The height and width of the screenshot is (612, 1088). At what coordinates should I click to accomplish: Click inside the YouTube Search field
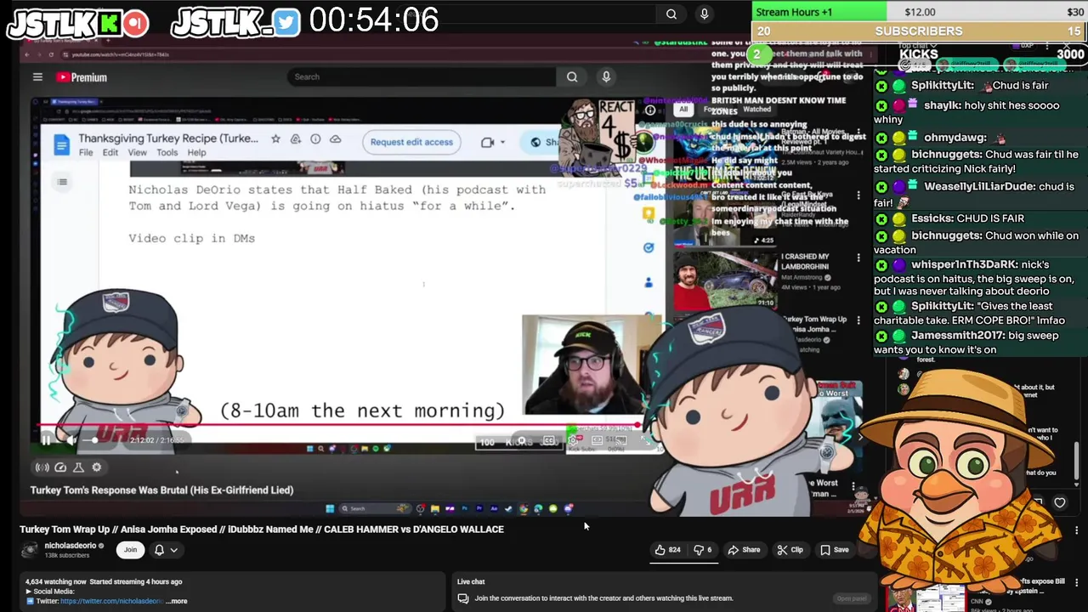[x=421, y=76]
